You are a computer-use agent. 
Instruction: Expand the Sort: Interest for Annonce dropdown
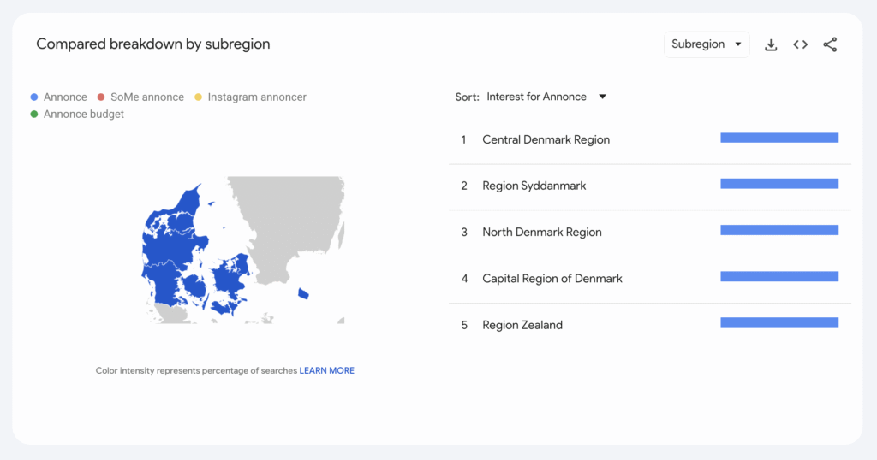tap(546, 97)
